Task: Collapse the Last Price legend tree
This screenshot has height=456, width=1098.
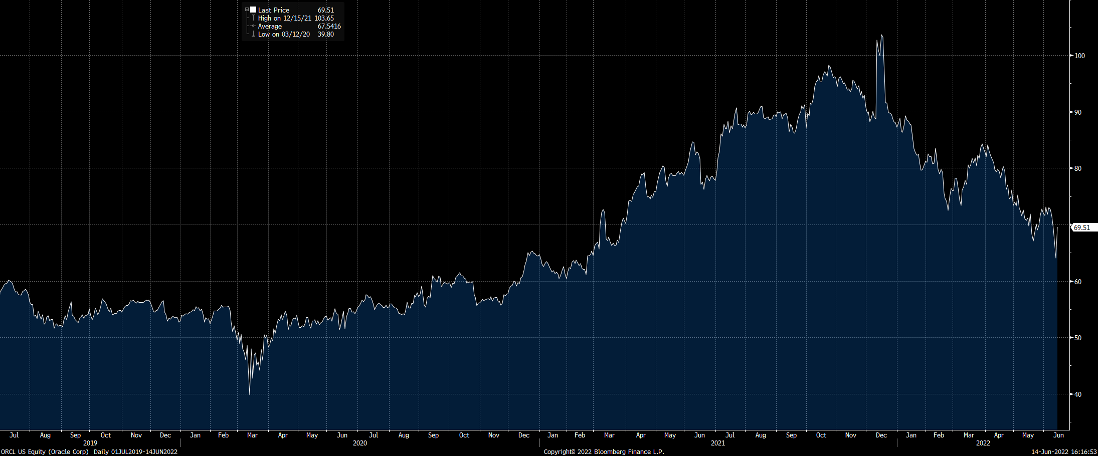Action: coord(247,10)
